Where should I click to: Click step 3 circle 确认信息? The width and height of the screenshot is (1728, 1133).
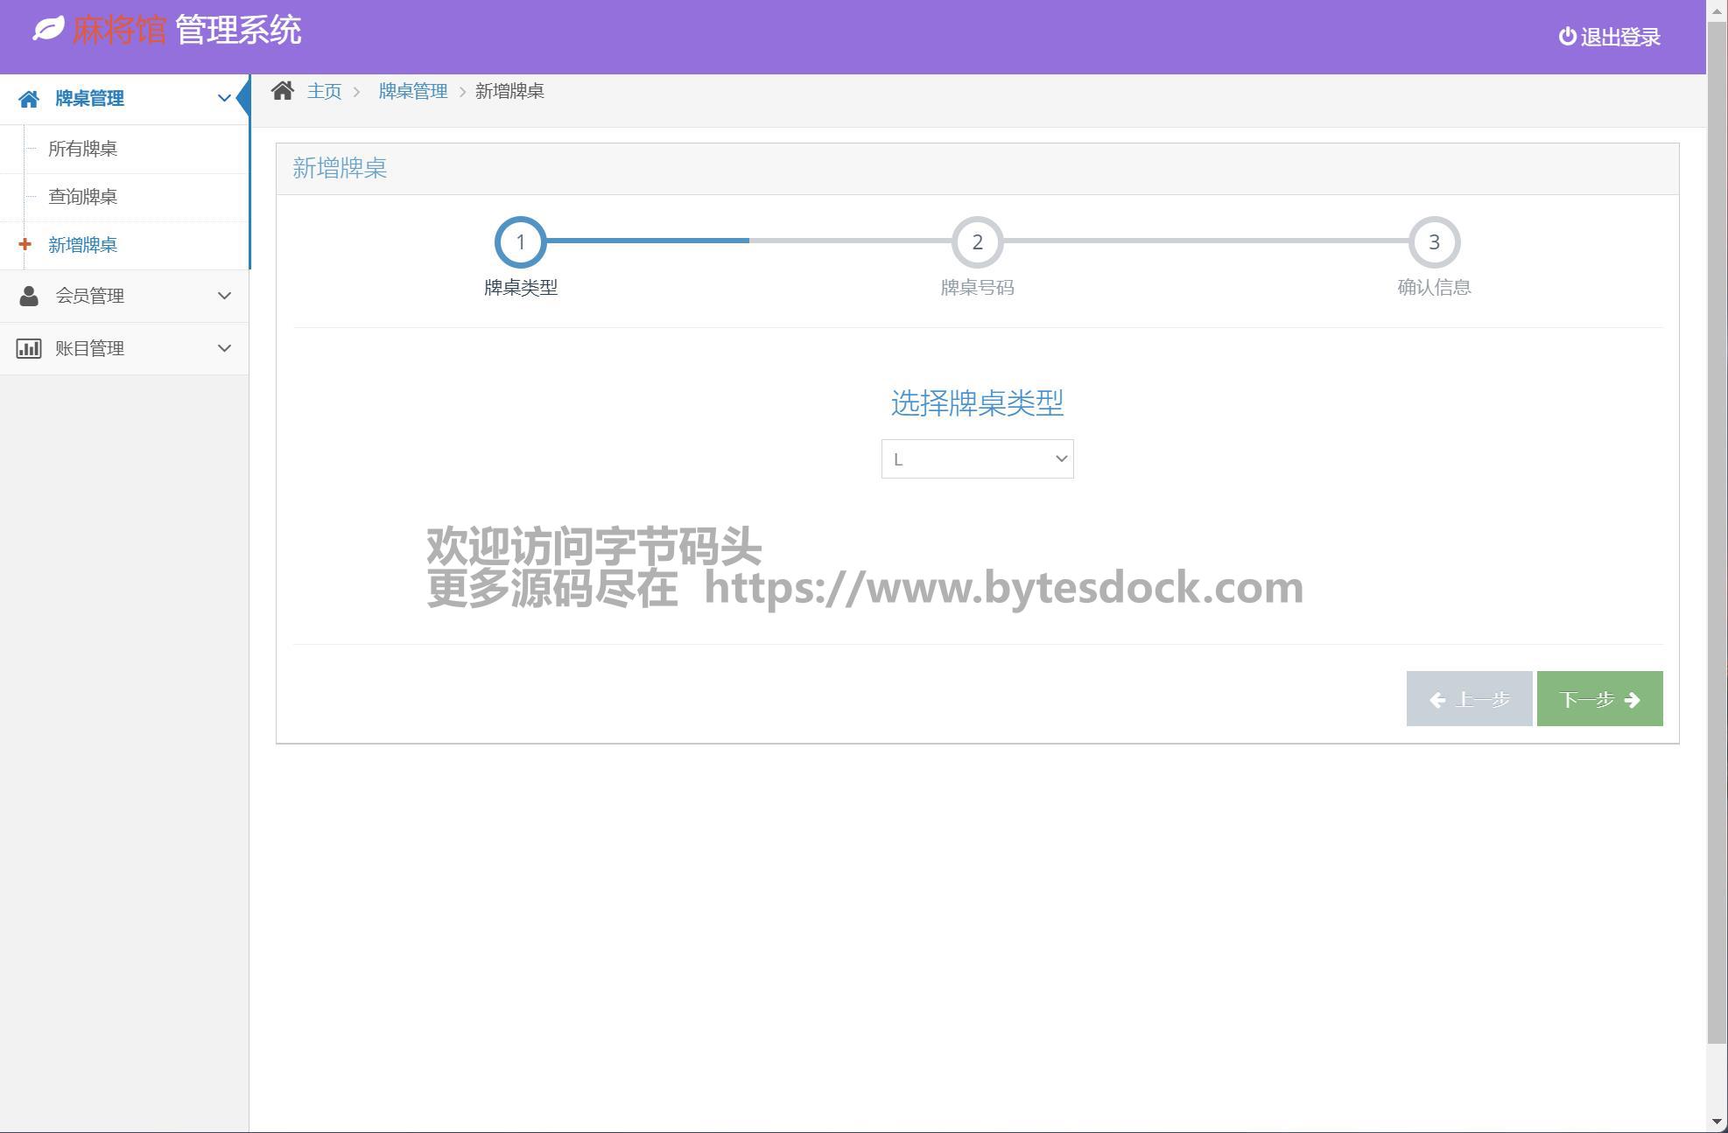pos(1434,242)
